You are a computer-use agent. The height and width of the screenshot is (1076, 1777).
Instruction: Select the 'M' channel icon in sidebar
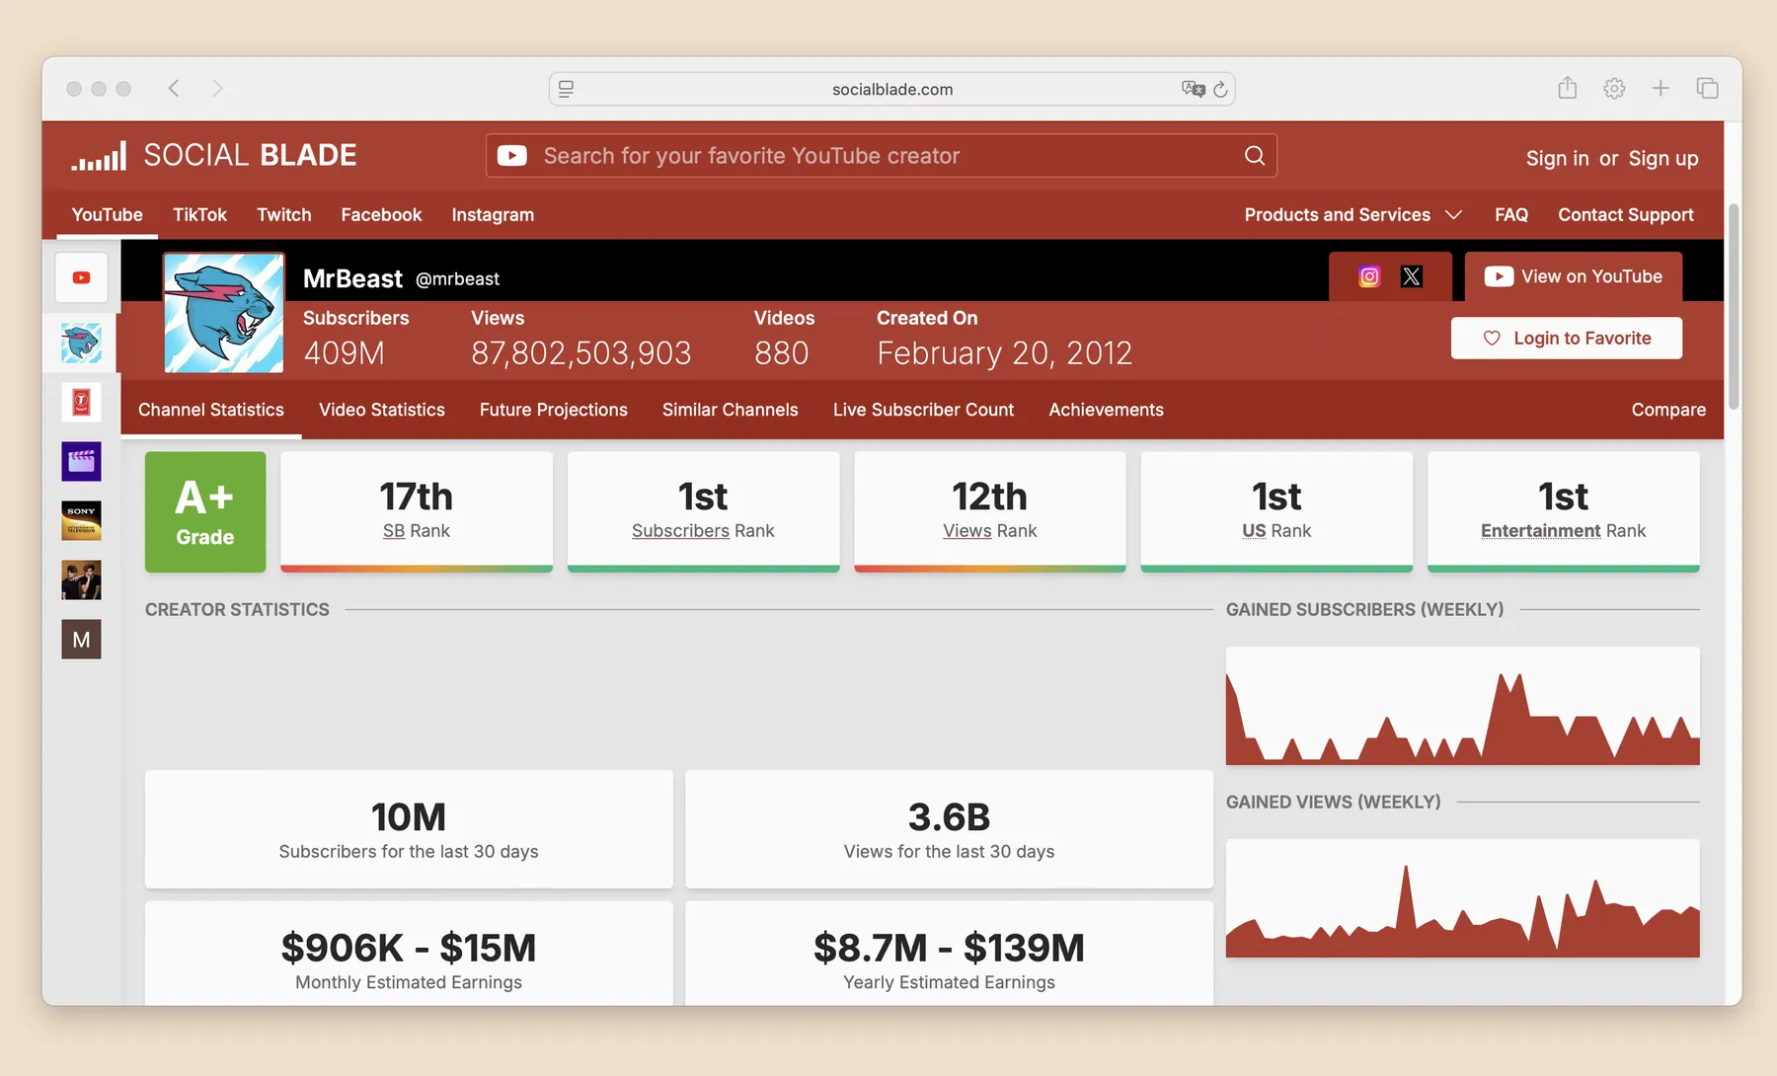tap(81, 640)
